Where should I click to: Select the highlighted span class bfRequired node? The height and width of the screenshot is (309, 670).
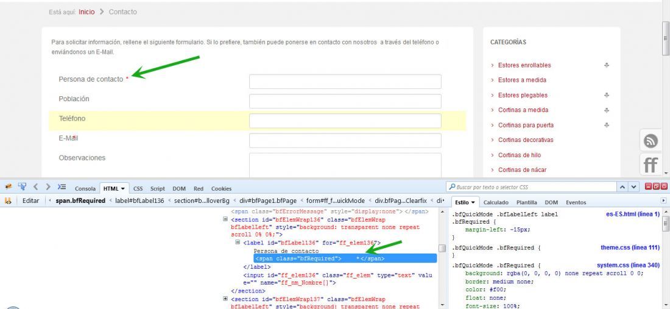tap(345, 258)
